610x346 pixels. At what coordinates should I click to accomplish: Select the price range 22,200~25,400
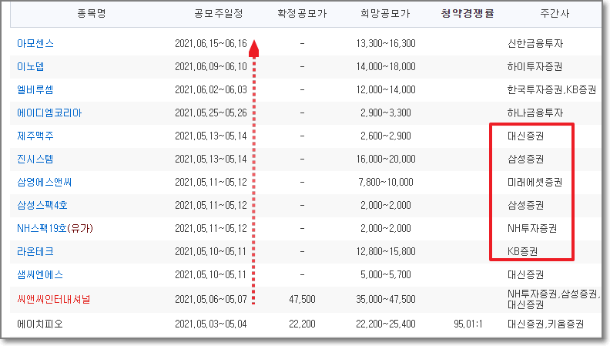pyautogui.click(x=386, y=324)
